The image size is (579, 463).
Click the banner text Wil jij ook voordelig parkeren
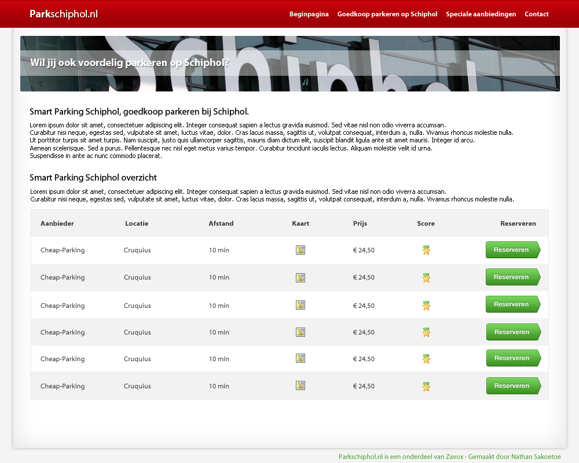pyautogui.click(x=130, y=63)
